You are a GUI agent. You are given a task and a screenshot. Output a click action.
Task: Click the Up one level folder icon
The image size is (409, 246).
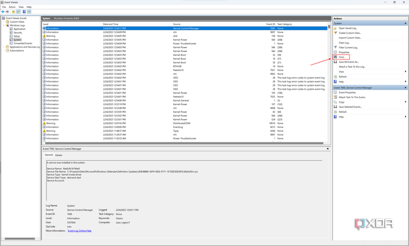coord(13,12)
